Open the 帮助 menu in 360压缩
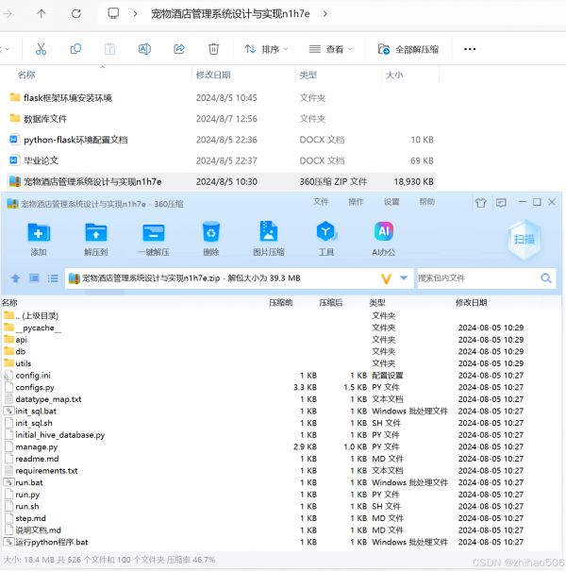566x572 pixels. point(427,202)
